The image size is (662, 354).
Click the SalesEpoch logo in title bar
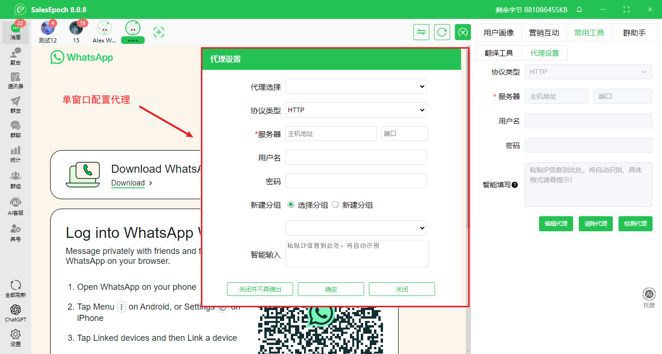click(20, 9)
